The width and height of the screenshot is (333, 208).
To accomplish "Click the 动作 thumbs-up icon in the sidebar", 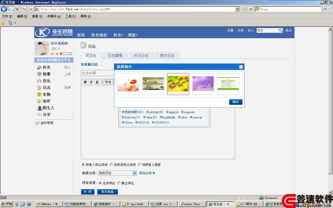I will (39, 101).
